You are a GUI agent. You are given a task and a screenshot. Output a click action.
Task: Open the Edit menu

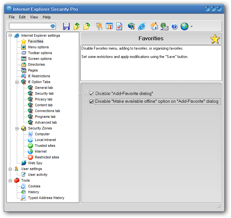pyautogui.click(x=22, y=17)
